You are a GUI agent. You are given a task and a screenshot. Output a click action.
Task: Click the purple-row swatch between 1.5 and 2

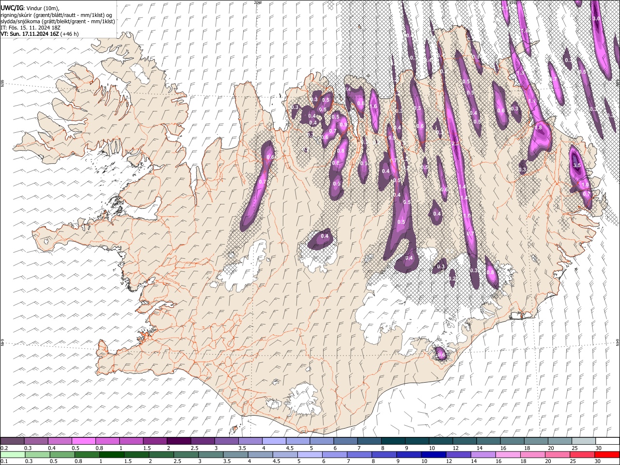(155, 441)
